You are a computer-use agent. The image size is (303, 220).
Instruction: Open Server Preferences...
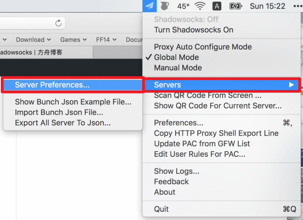pos(73,85)
